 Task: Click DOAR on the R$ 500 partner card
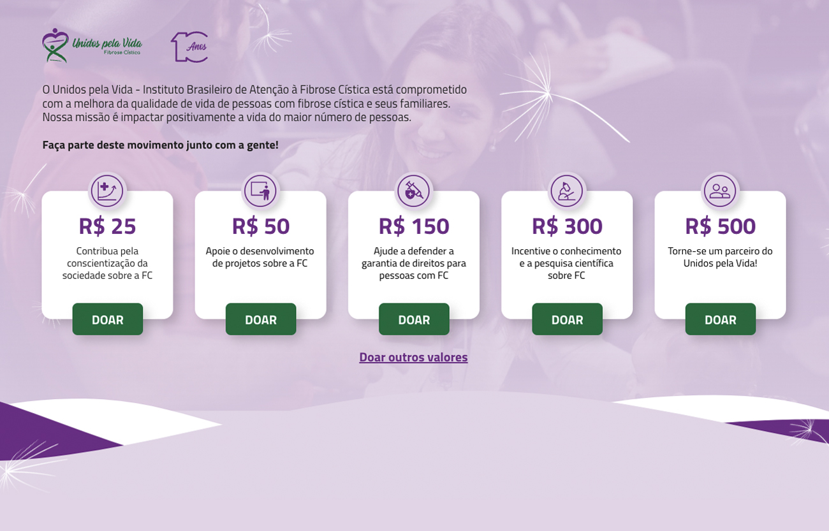pos(721,319)
